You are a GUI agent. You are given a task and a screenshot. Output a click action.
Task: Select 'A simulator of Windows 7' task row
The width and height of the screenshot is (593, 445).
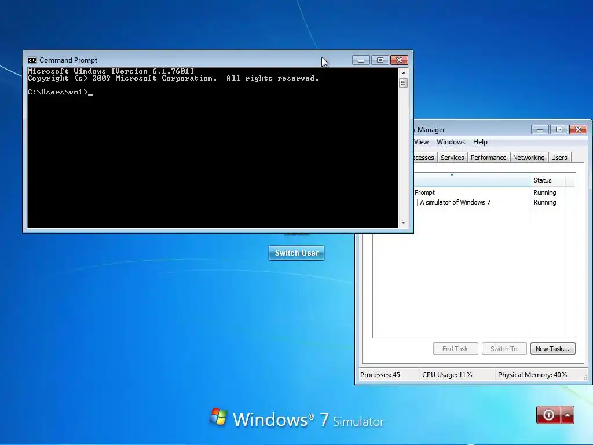tap(495, 202)
